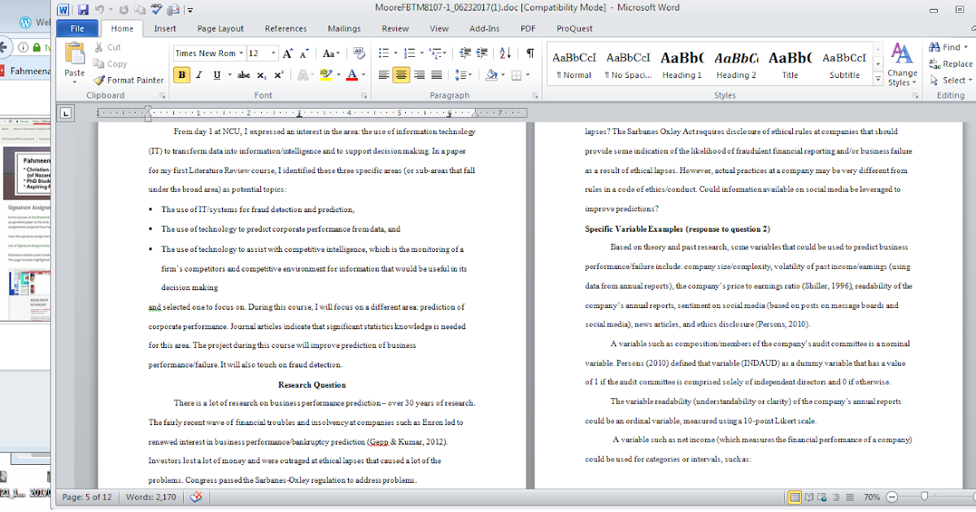Switch to the Insert tab

(x=165, y=28)
